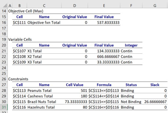Click Cashews cell value 180
Screen dimensions: 168x113
tap(84, 96)
